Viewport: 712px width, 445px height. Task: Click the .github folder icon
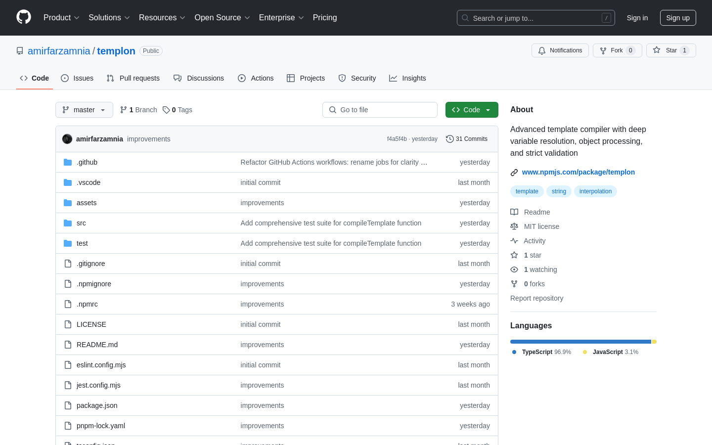tap(68, 162)
